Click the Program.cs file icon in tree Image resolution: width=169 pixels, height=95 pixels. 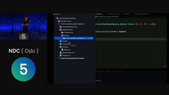coord(61,55)
